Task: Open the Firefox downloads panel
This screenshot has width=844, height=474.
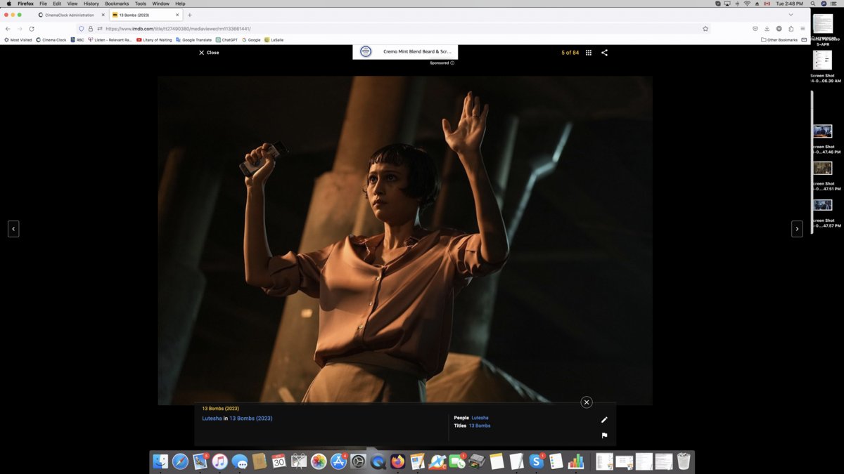Action: [x=767, y=29]
